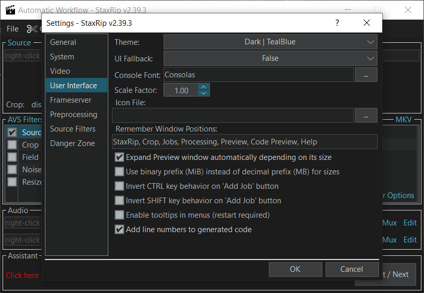Click the first audio track Mux link
The height and width of the screenshot is (293, 424).
pyautogui.click(x=389, y=223)
